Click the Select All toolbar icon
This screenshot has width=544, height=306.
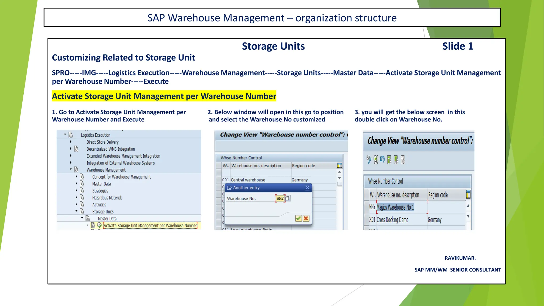tap(389, 160)
